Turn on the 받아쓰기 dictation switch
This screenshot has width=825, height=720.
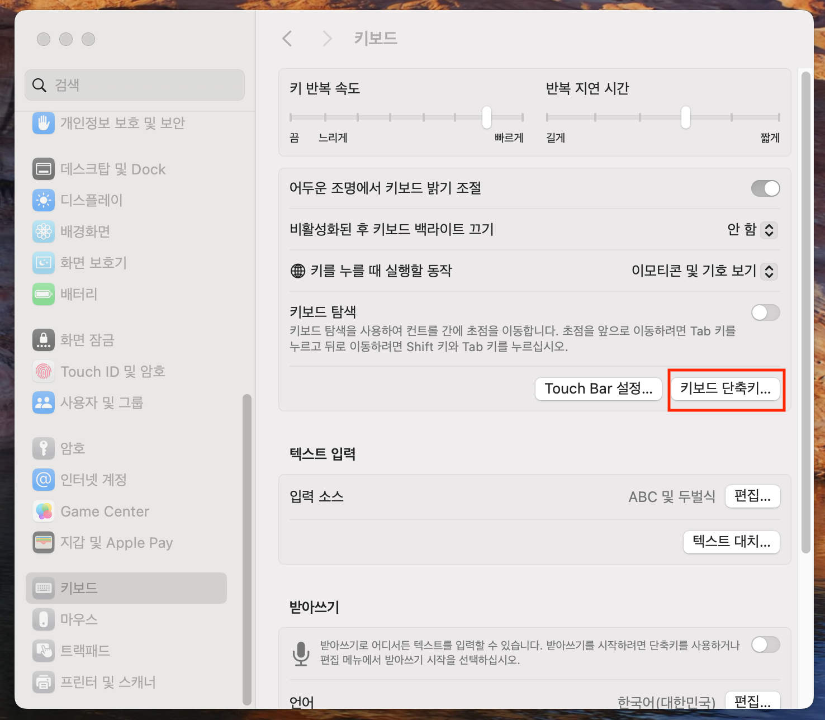(x=766, y=645)
